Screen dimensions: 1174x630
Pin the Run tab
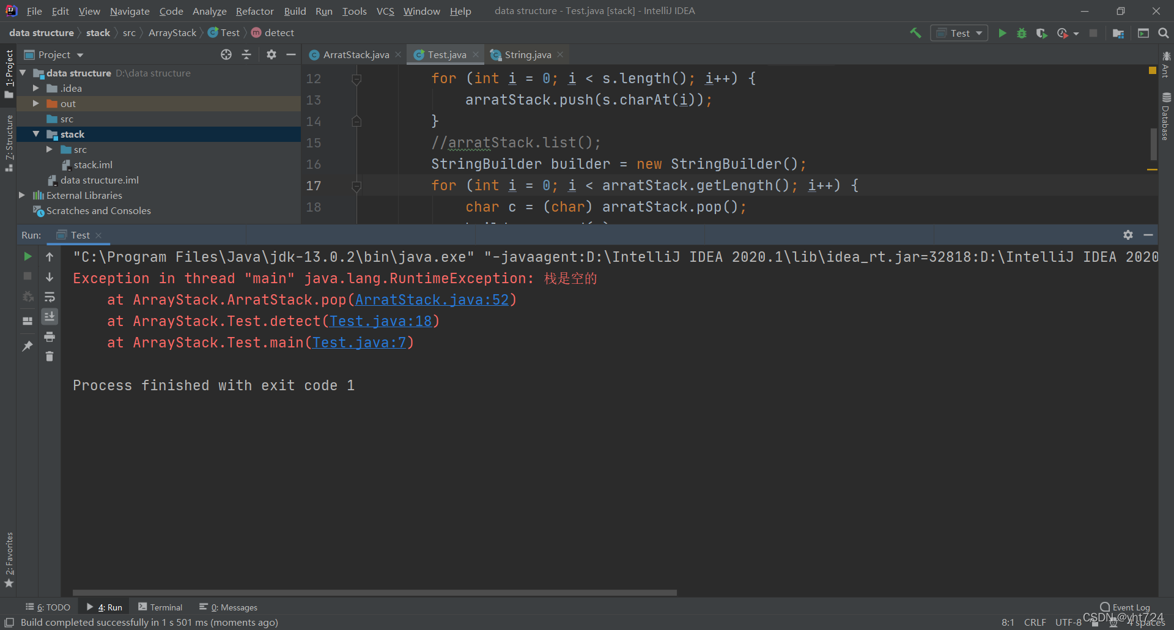(28, 346)
